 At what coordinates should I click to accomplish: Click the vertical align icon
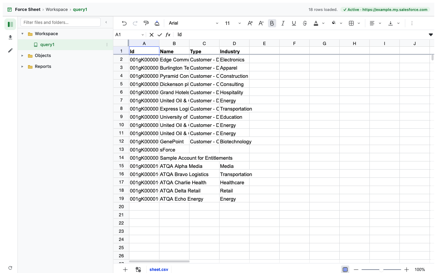[x=391, y=23]
